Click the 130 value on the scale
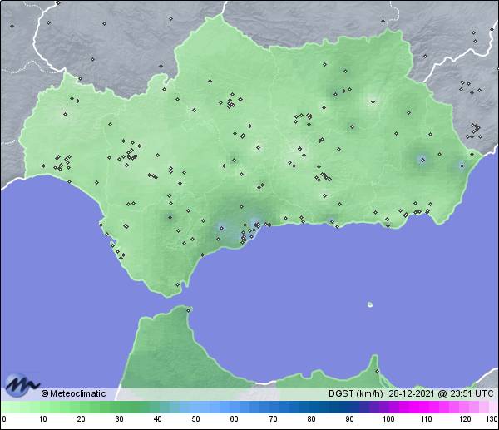 pos(492,419)
